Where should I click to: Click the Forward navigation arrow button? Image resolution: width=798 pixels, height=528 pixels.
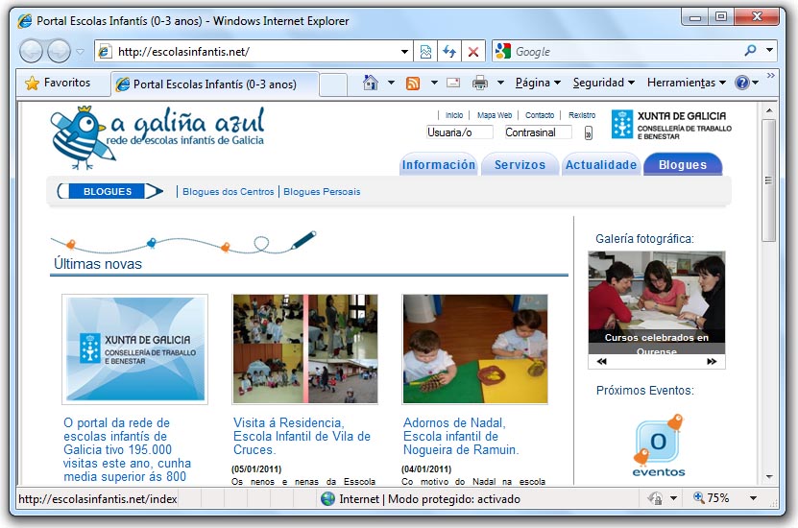coord(59,52)
